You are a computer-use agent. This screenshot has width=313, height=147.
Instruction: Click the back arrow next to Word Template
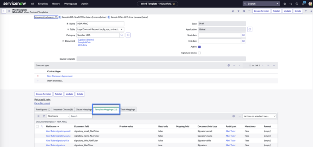4,11
